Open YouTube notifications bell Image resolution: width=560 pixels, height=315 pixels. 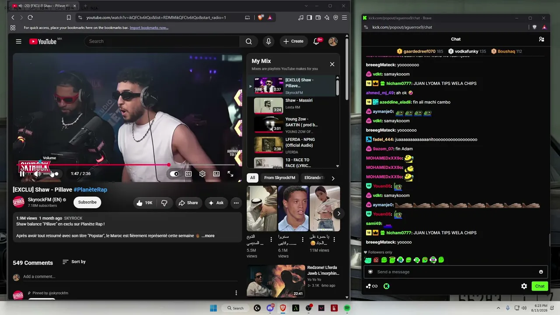click(x=316, y=41)
